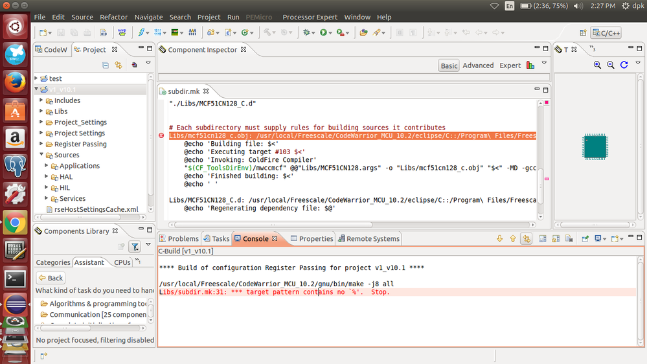Expand the Includes folder
This screenshot has height=364, width=647.
point(41,100)
